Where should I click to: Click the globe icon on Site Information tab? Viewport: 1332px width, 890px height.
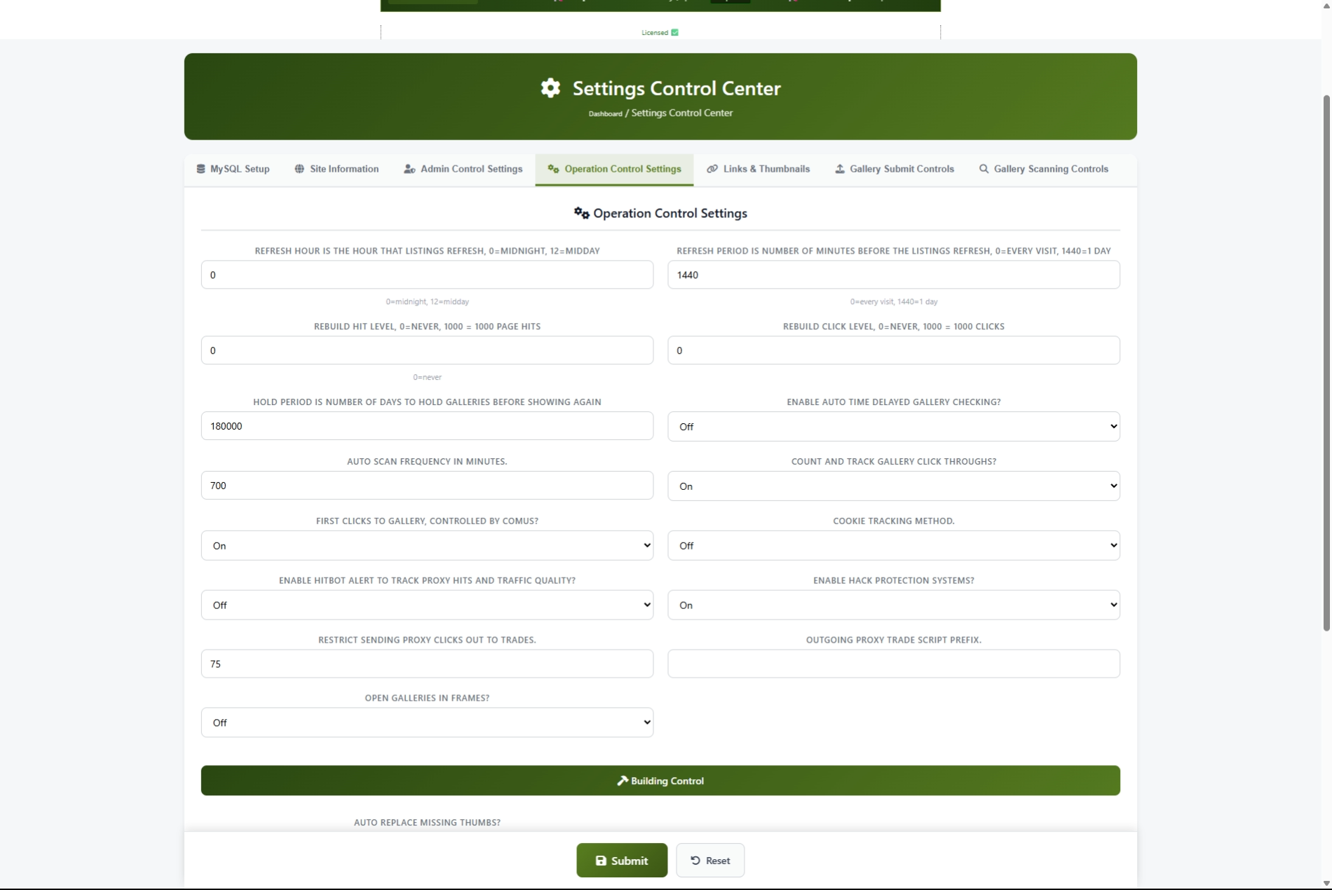coord(299,169)
